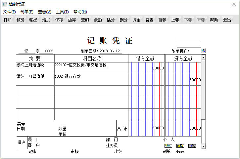Click the disabled 下张 toolbar button

point(188,20)
